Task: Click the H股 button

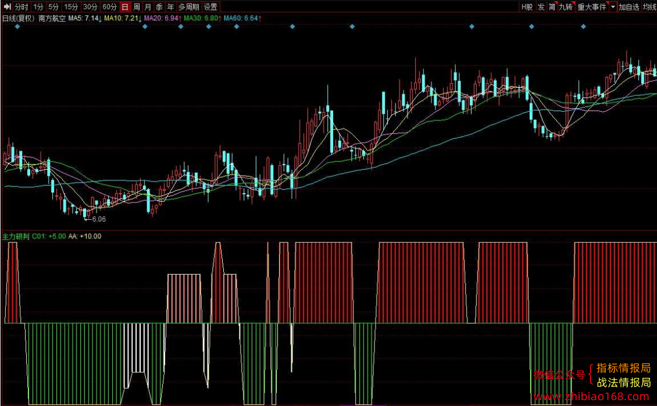Action: [x=527, y=7]
